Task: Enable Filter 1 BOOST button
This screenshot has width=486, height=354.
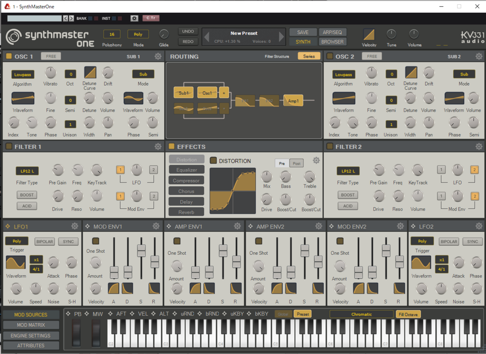Action: [x=27, y=195]
